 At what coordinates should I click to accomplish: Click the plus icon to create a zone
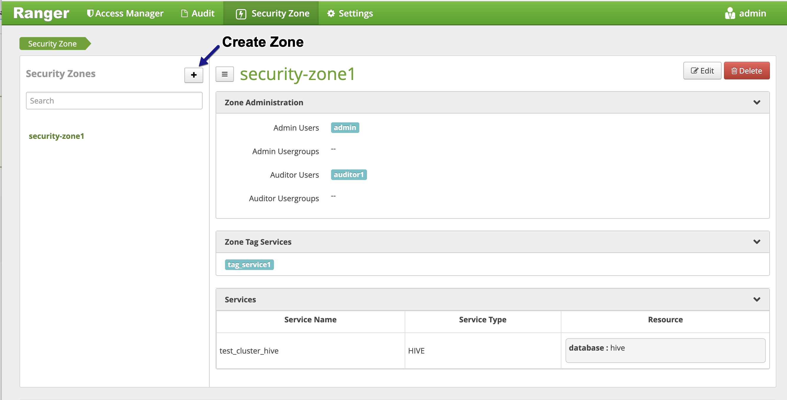pyautogui.click(x=194, y=75)
